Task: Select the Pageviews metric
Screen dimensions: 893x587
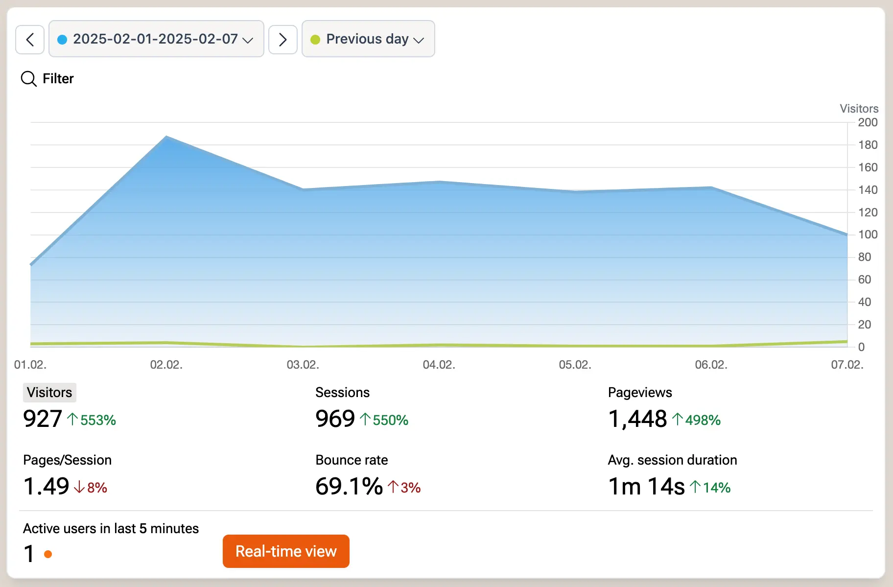Action: click(640, 392)
